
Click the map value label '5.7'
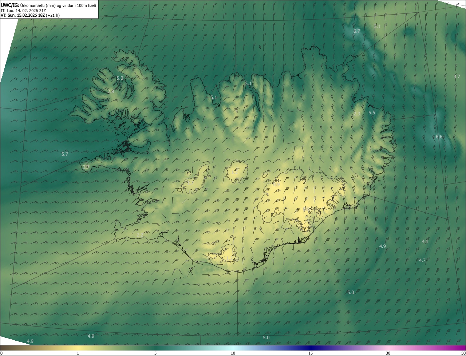coord(65,154)
